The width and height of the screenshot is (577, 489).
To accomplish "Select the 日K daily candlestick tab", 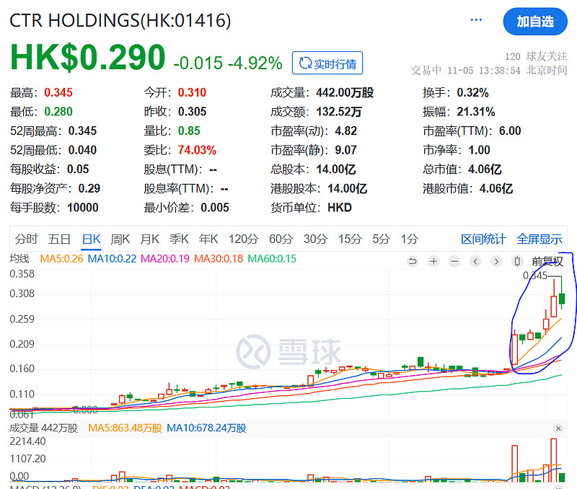I will pos(91,239).
